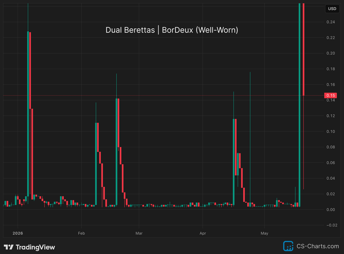Select the tall green January spike candle
The height and width of the screenshot is (254, 344).
click(x=28, y=114)
